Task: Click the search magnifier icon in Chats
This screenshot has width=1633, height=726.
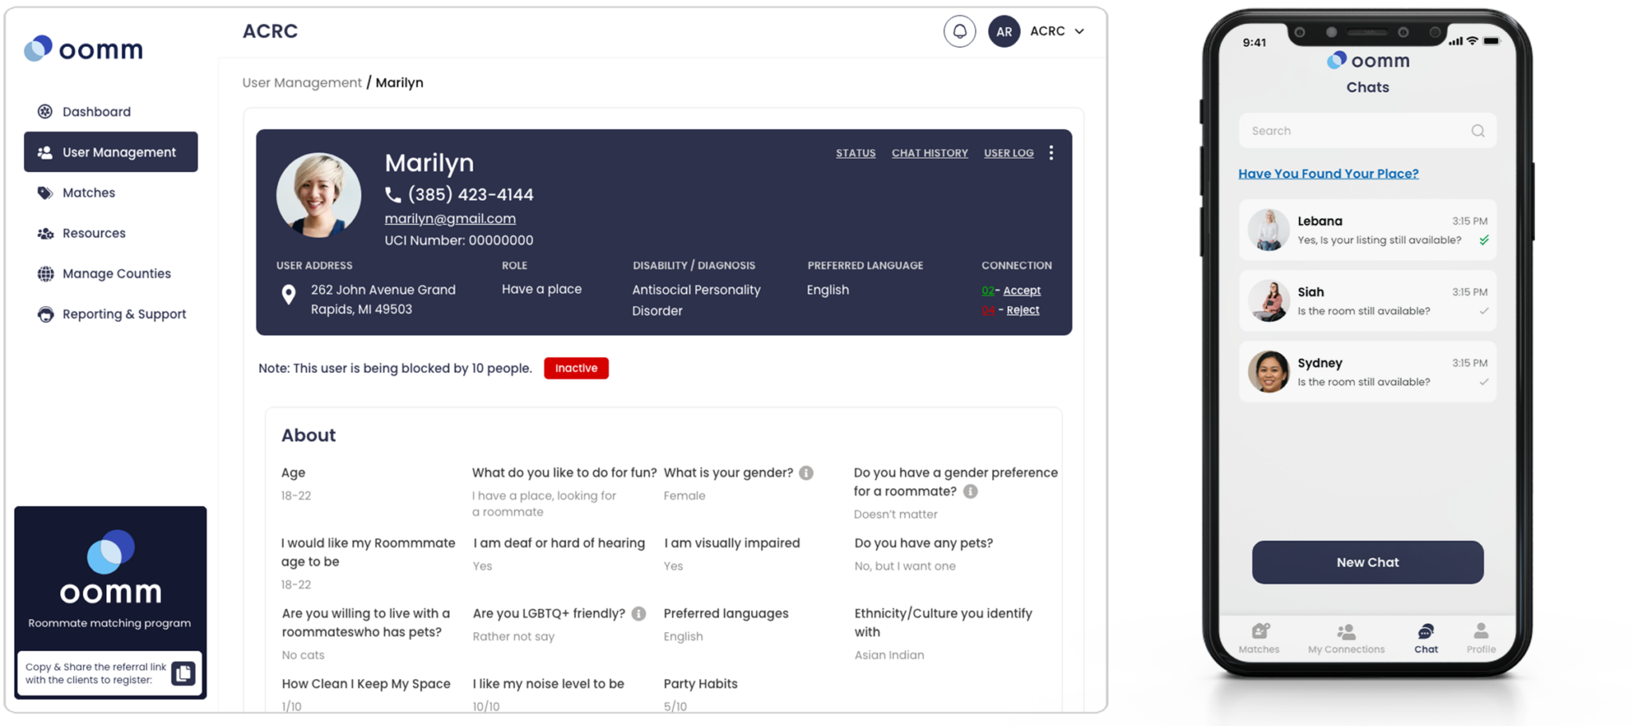Action: [x=1478, y=131]
